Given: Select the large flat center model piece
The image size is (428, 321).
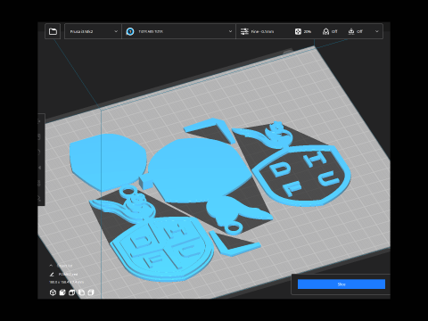Looking at the screenshot, I should pyautogui.click(x=199, y=169).
